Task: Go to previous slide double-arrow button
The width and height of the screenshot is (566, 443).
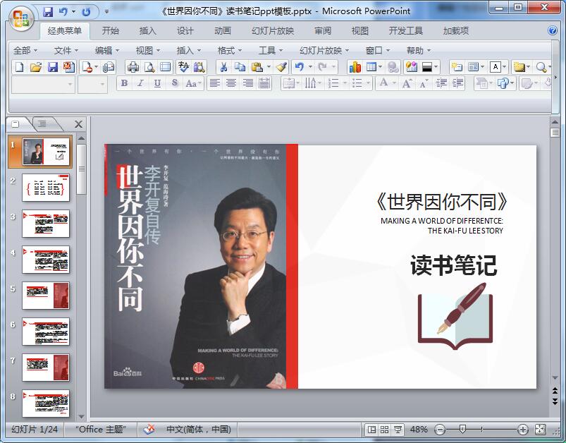Action: 555,390
